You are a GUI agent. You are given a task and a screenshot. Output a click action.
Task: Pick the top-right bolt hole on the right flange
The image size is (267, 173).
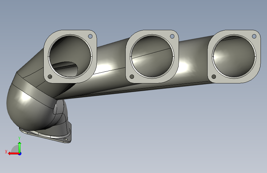(254, 36)
